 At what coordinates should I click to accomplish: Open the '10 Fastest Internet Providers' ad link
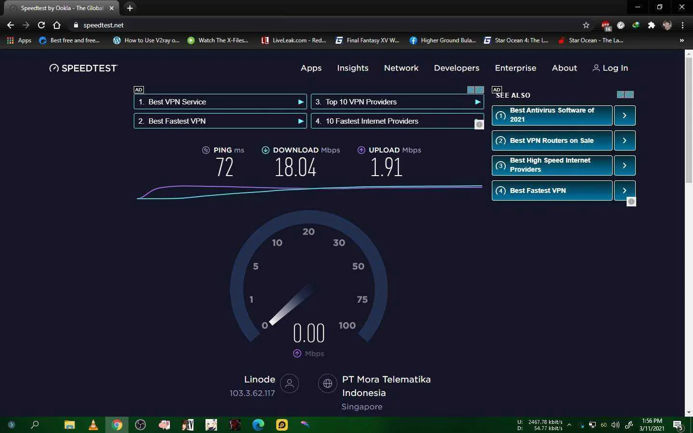398,121
